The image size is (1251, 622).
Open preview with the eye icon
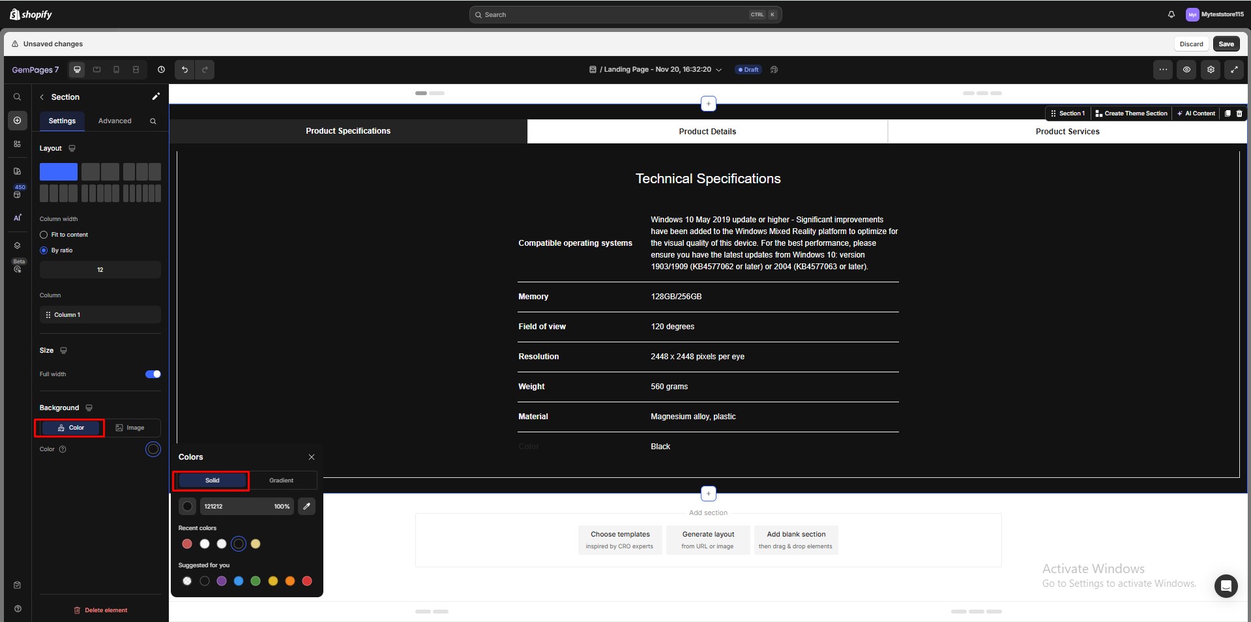coord(1186,70)
